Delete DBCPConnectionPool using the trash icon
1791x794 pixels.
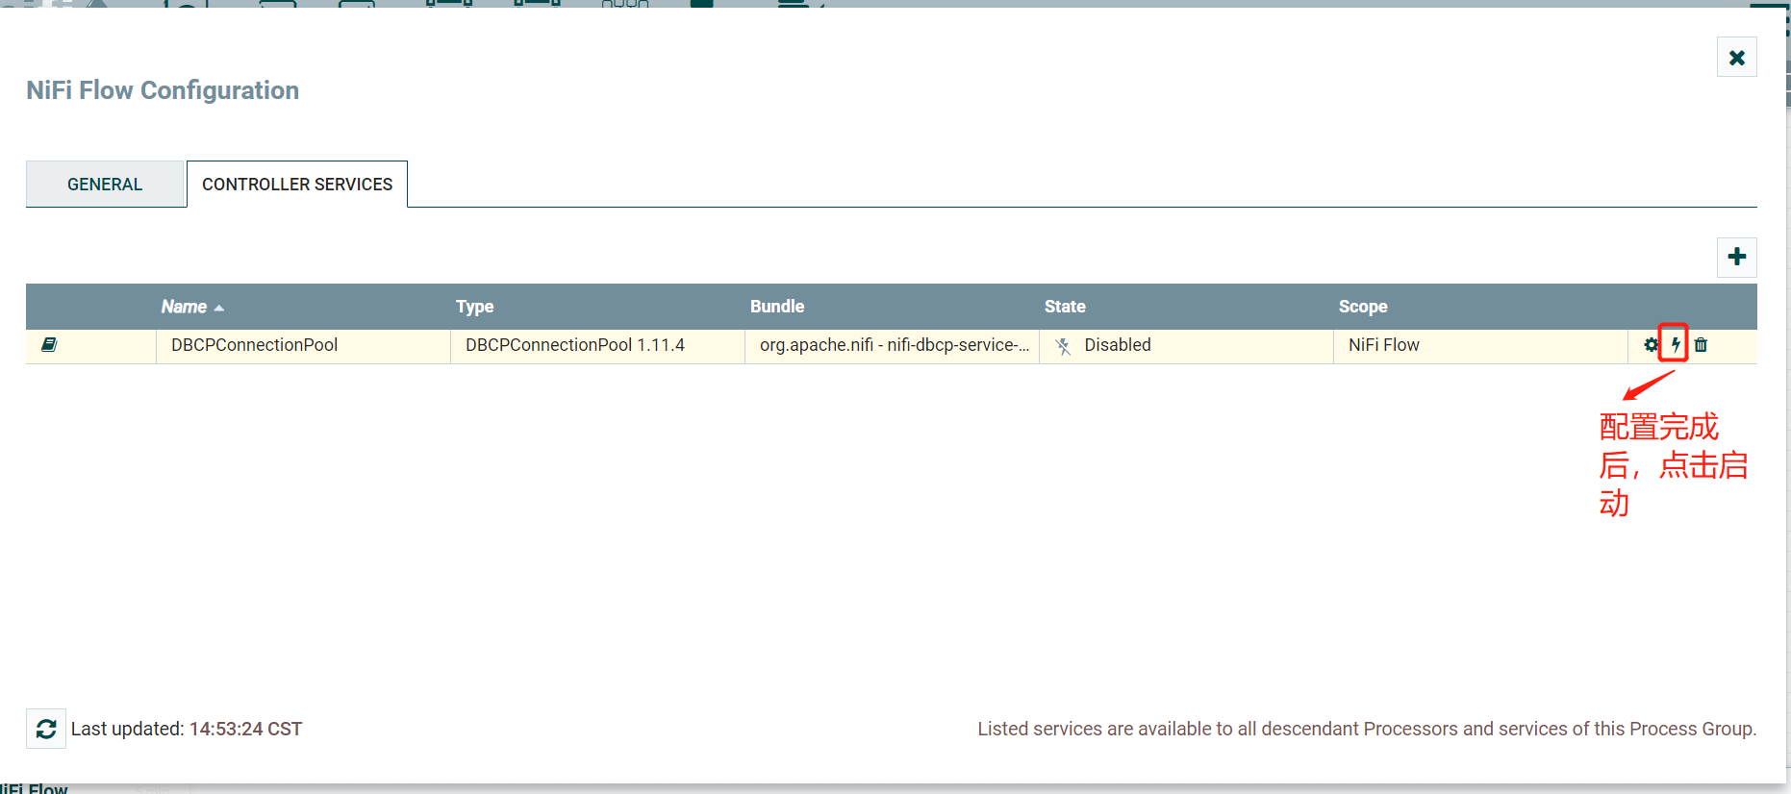[x=1701, y=345]
